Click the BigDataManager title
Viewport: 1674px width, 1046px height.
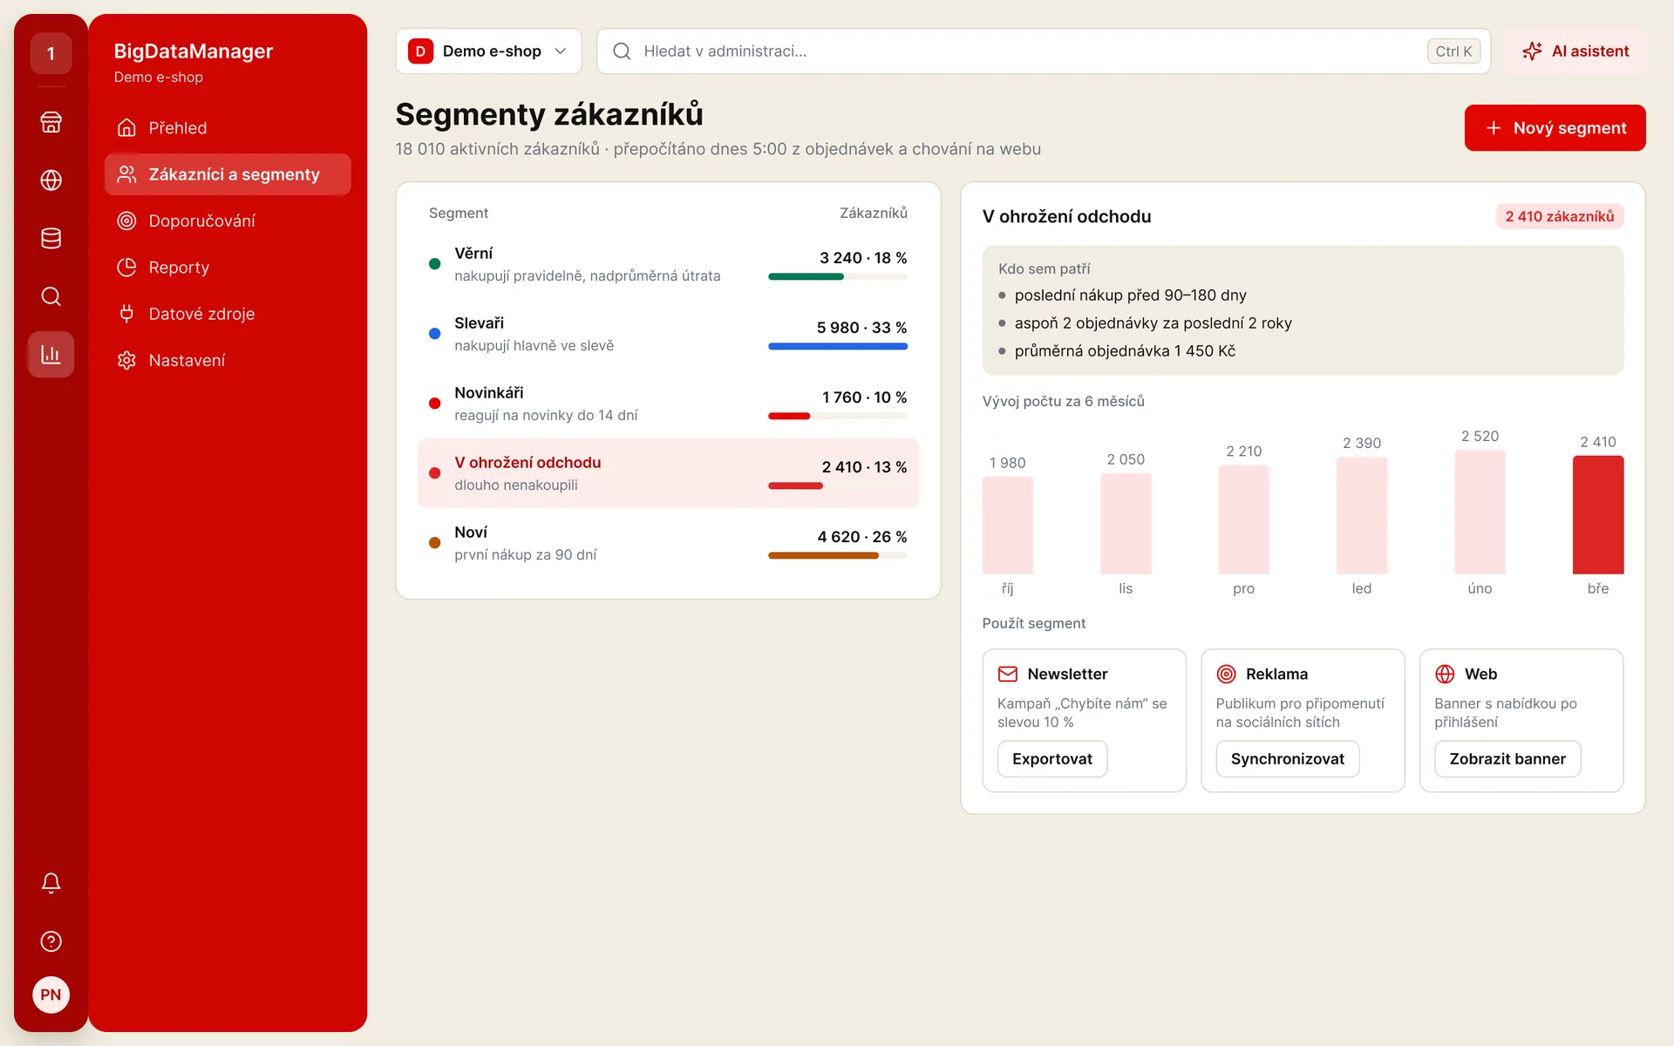pyautogui.click(x=194, y=51)
